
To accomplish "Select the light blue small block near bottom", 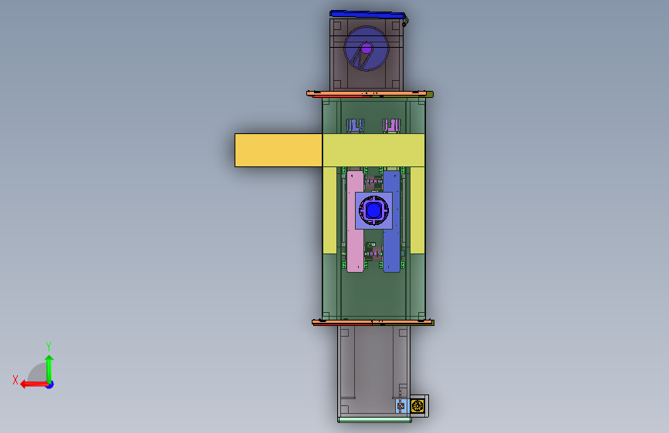I will [402, 406].
